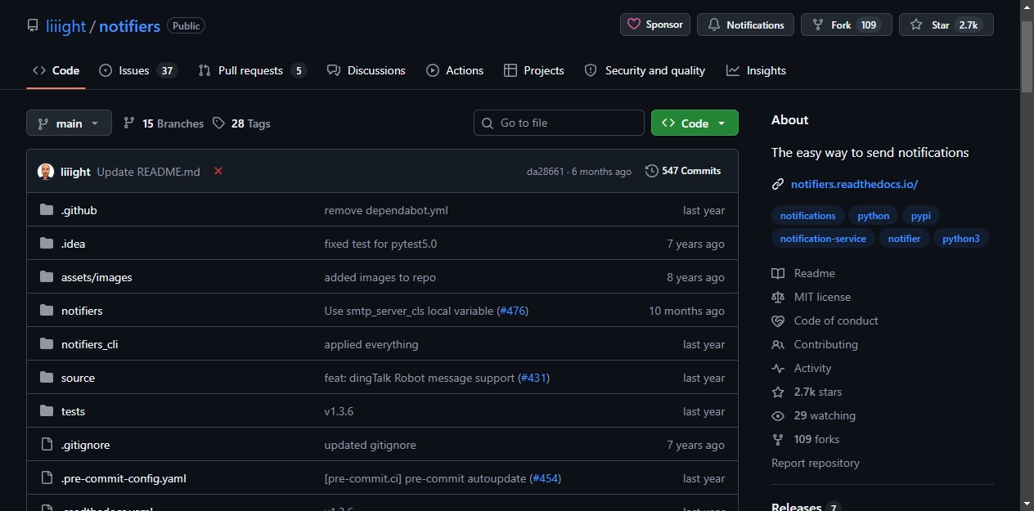Click the Readme book icon in About
1034x511 pixels.
778,273
